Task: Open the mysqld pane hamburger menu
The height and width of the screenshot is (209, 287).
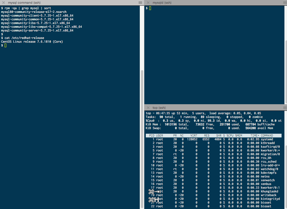Action: [x=285, y=3]
